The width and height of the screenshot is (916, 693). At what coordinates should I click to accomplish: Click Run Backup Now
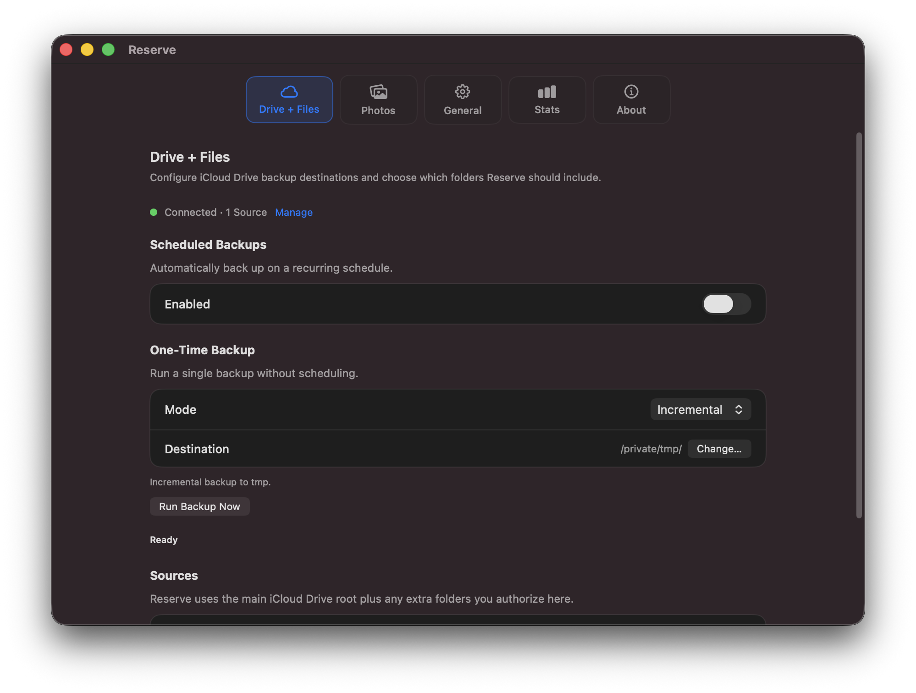click(x=199, y=506)
